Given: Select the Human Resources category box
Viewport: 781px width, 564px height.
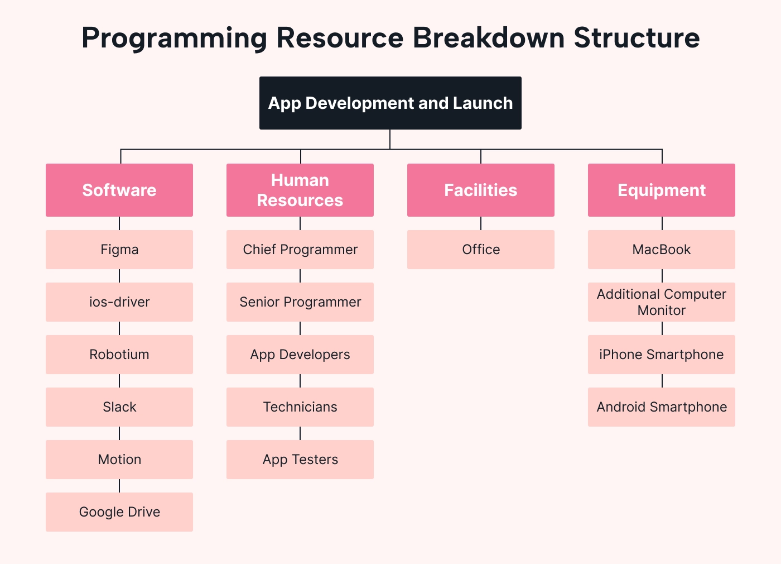Looking at the screenshot, I should (x=300, y=190).
